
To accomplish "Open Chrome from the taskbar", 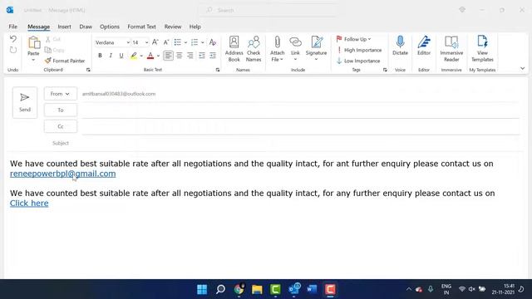I will 239,289.
